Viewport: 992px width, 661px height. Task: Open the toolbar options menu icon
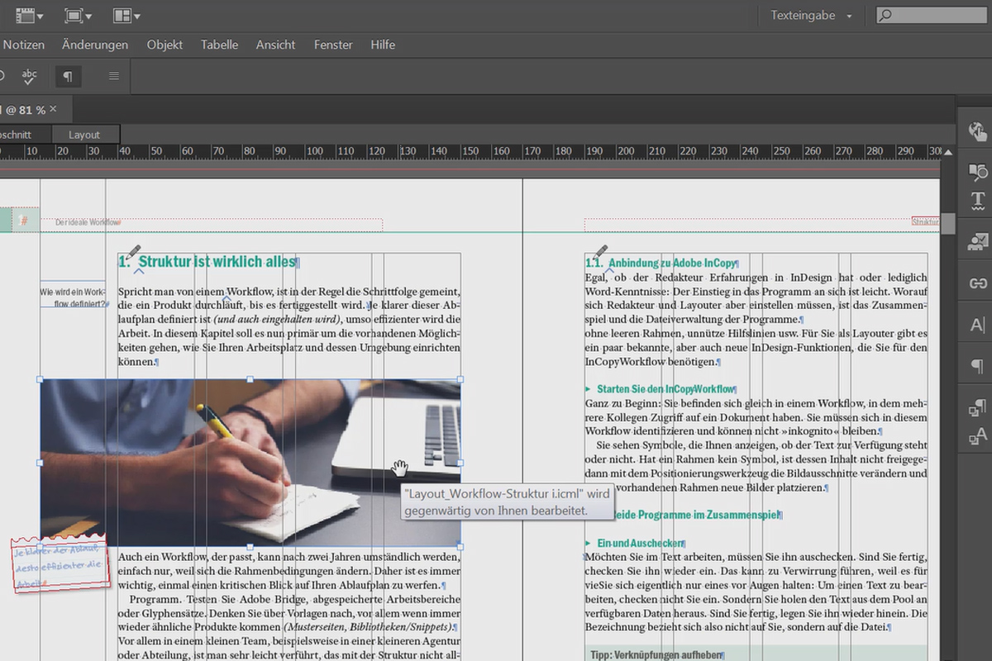[x=114, y=76]
